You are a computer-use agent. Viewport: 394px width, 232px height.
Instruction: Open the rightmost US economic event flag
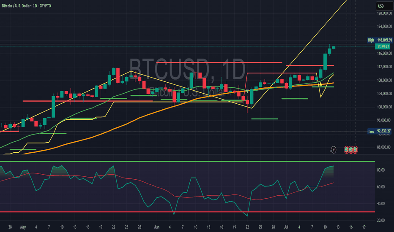[355, 150]
